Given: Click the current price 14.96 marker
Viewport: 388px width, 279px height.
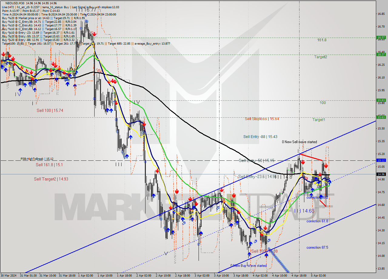Looking at the screenshot, I should click(381, 174).
